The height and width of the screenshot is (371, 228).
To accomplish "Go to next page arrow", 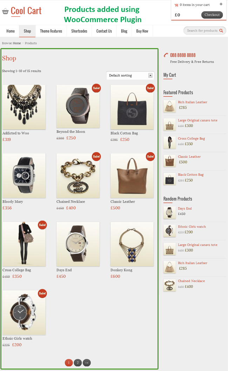I will 87,363.
